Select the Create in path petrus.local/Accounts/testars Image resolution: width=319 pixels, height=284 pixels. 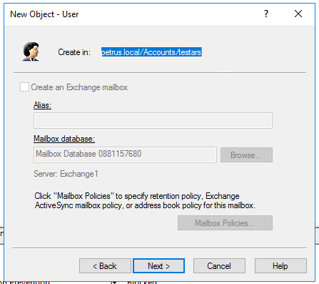coord(151,52)
